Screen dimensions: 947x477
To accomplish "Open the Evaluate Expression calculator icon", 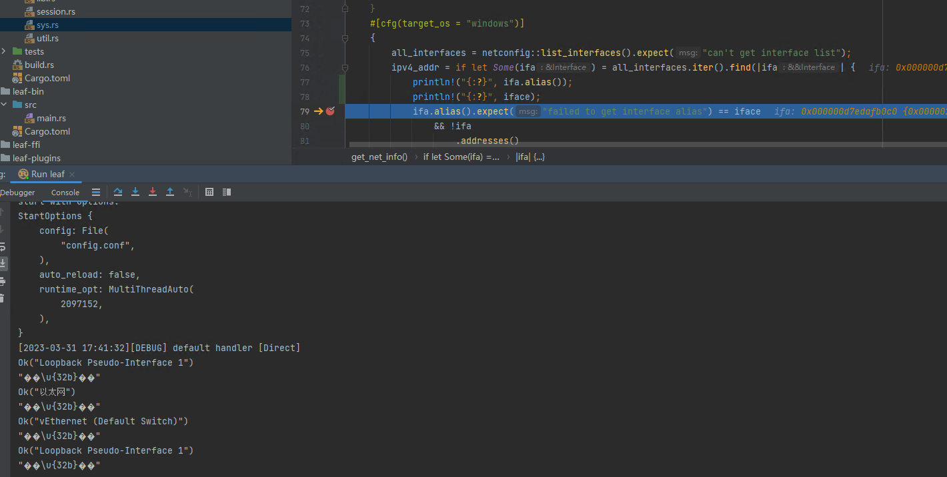I will point(209,192).
